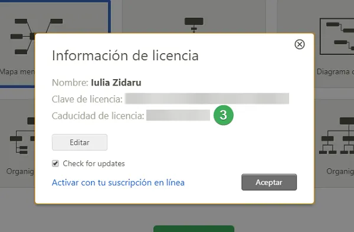The width and height of the screenshot is (354, 232).
Task: Click the green button below the dialog
Action: click(x=194, y=228)
